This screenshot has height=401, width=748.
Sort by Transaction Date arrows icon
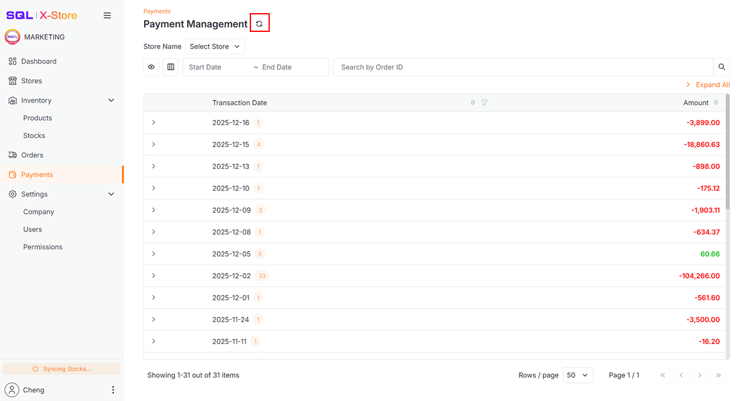(473, 103)
